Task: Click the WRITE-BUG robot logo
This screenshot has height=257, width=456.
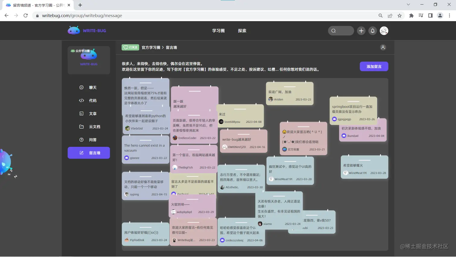Action: [x=74, y=30]
